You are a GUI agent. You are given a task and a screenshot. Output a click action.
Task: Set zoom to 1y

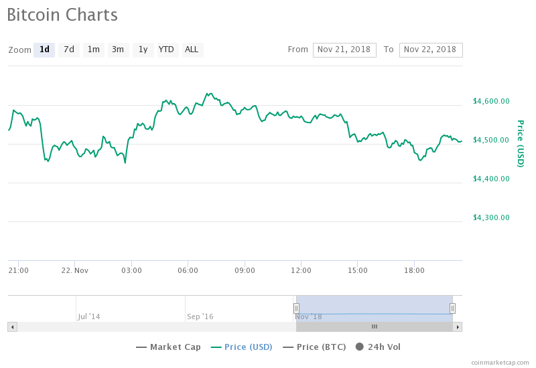point(143,50)
